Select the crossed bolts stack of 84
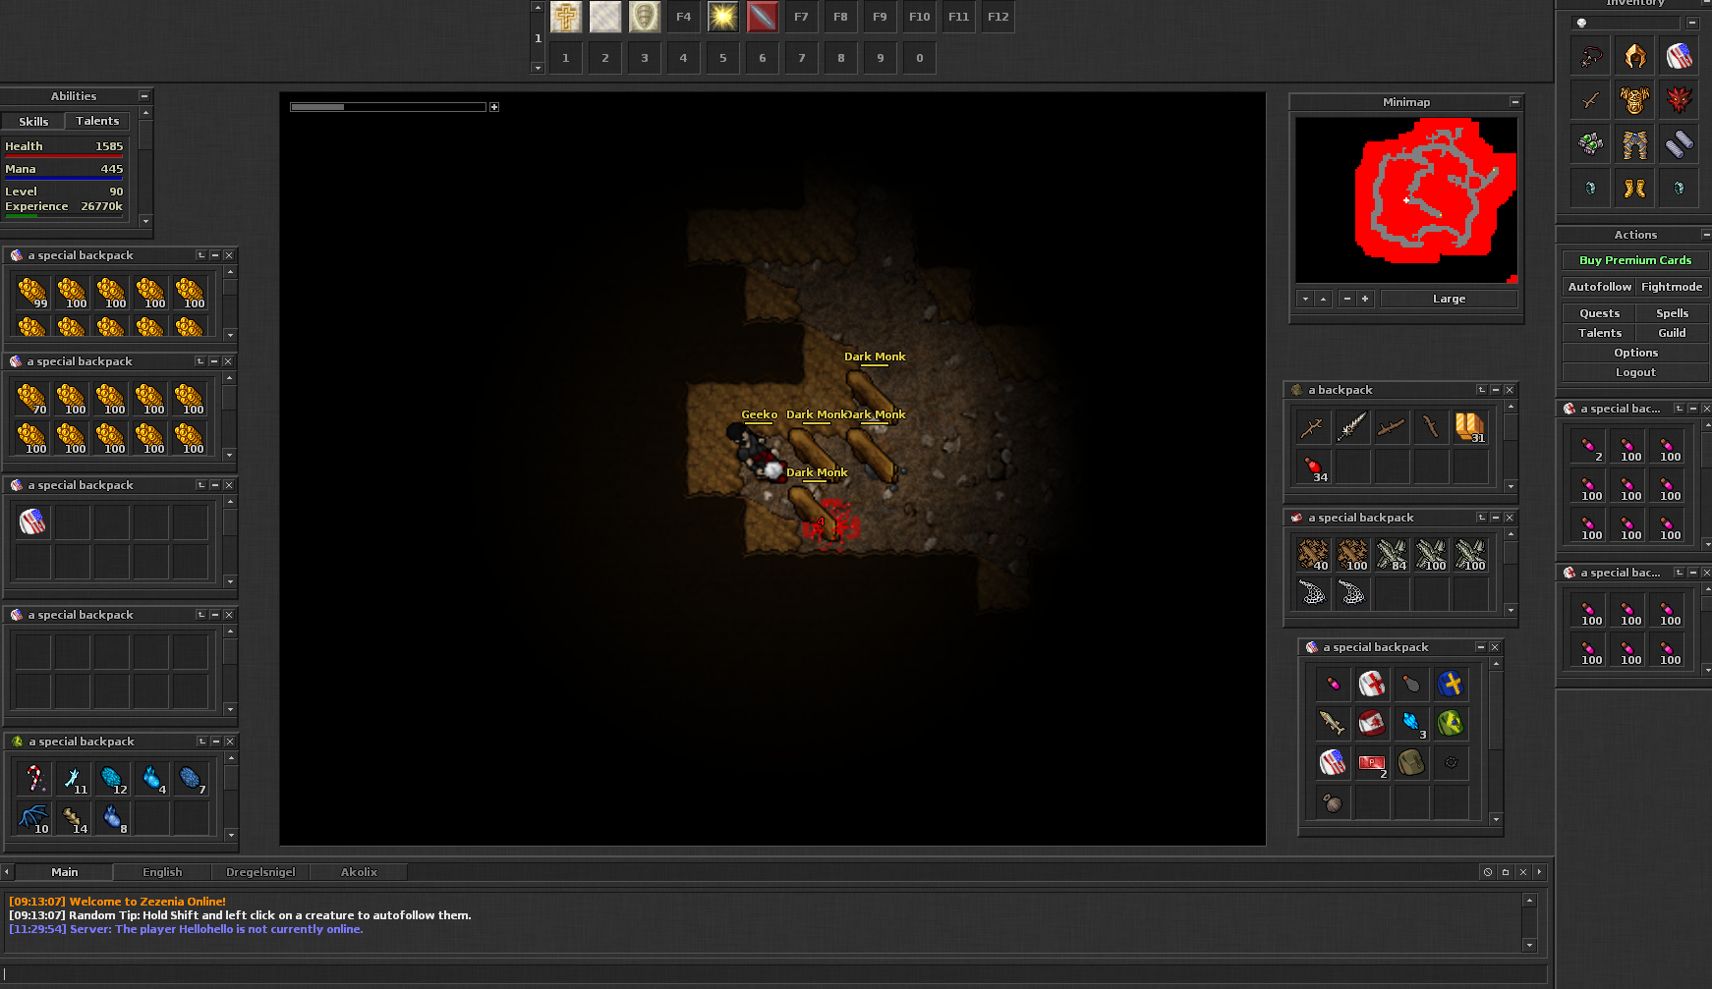1712x989 pixels. (1393, 554)
